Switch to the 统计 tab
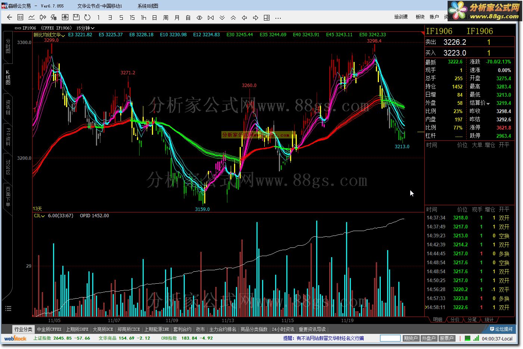Viewport: 523px width, 349px height. click(x=489, y=320)
